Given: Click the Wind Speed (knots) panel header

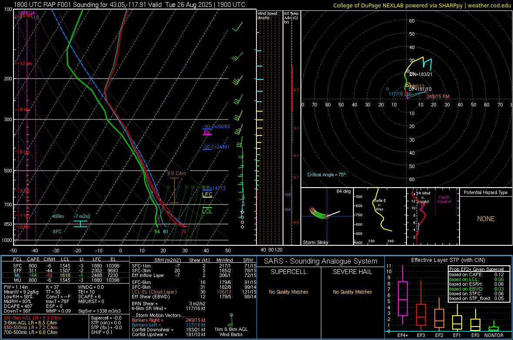Looking at the screenshot, I should tap(267, 15).
